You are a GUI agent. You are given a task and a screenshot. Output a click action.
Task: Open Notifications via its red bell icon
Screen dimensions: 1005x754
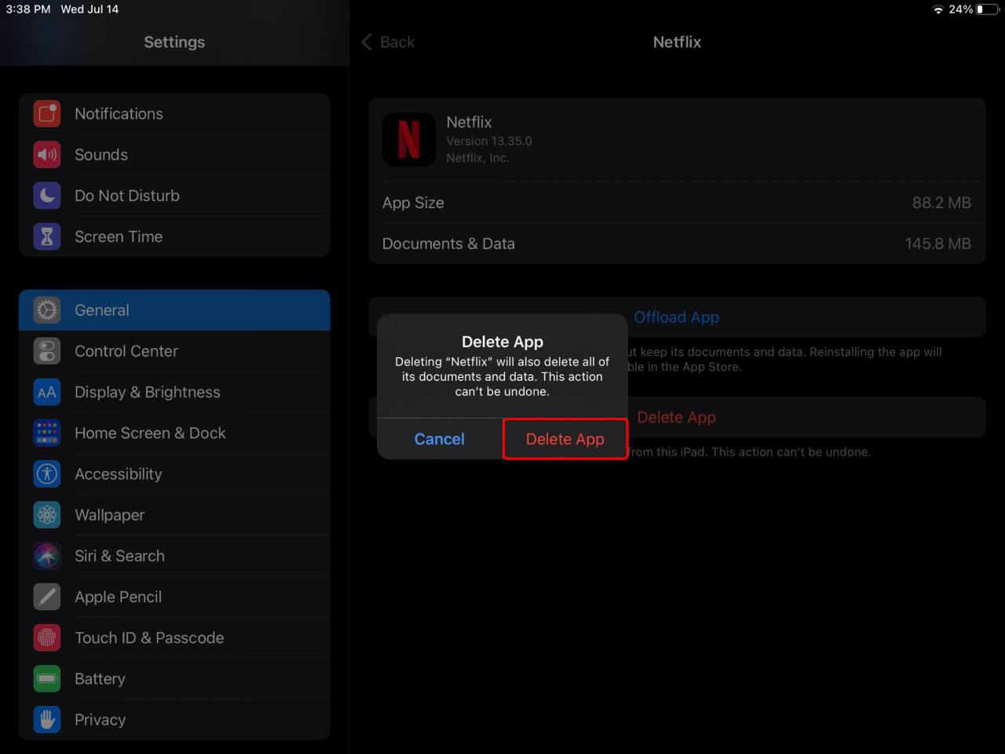point(46,114)
